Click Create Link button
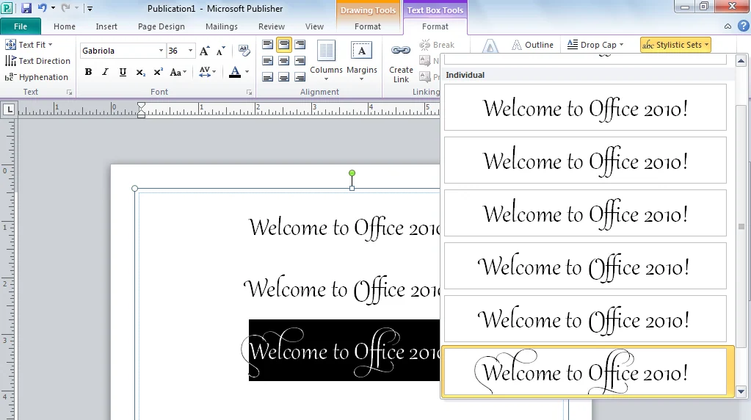 tap(401, 64)
